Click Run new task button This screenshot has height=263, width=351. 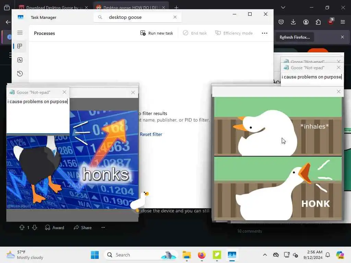click(156, 33)
